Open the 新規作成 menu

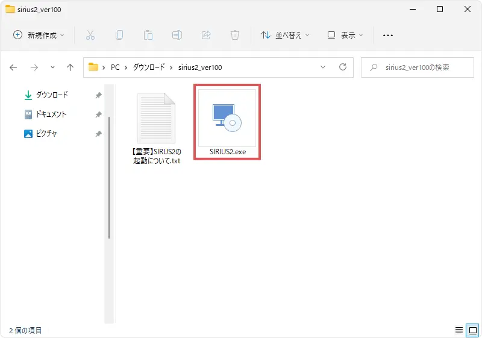pyautogui.click(x=39, y=35)
